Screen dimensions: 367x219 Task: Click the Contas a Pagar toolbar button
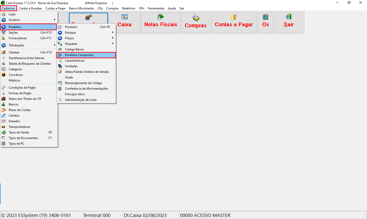(234, 23)
